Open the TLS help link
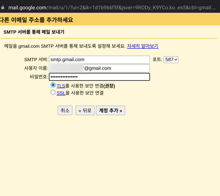This screenshot has height=196, width=220. (x=61, y=86)
